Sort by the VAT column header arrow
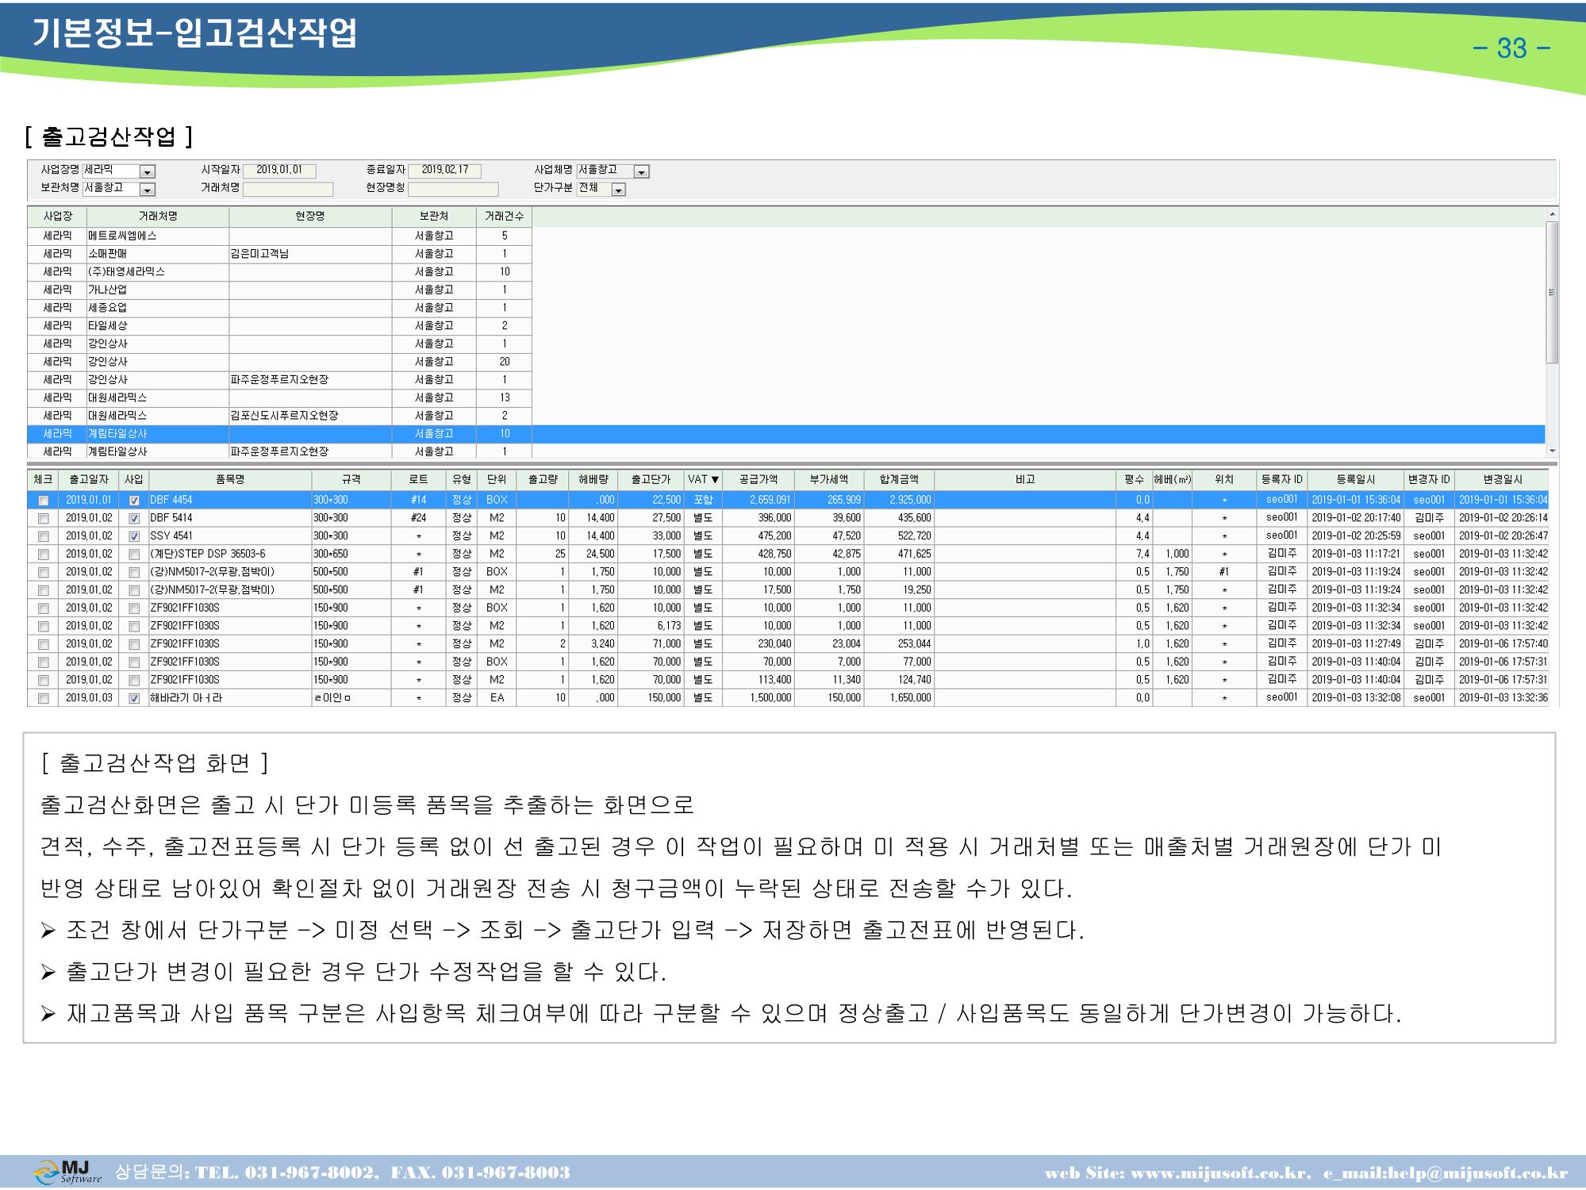This screenshot has height=1190, width=1586. pyautogui.click(x=715, y=480)
